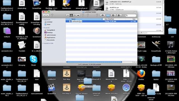Select the Port Map 2 desktop icon
179x101 pixels.
tap(67, 88)
